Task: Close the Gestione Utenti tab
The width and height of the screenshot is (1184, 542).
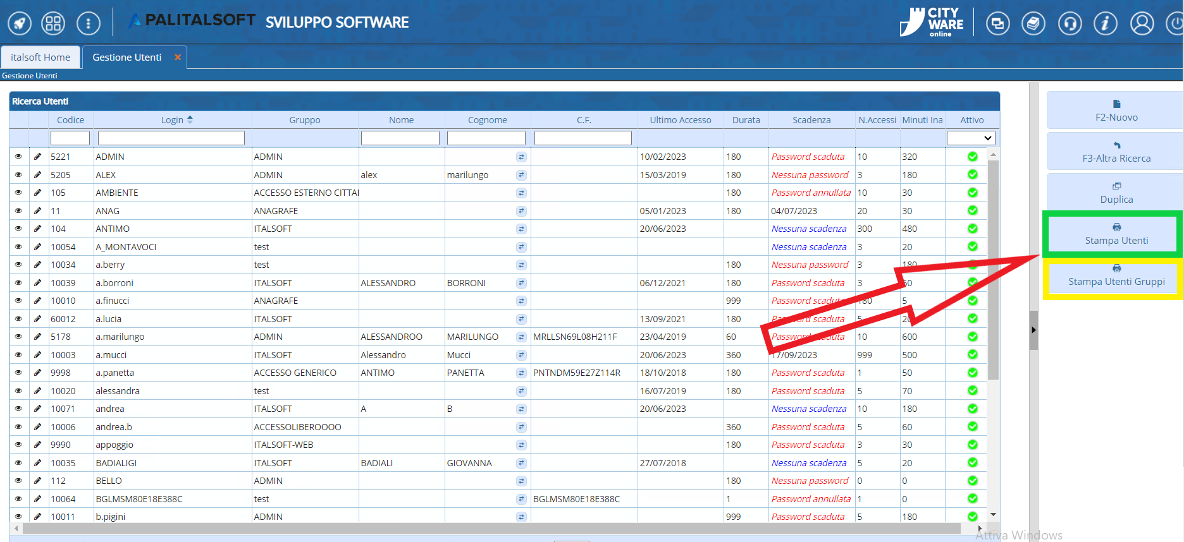Action: (178, 57)
